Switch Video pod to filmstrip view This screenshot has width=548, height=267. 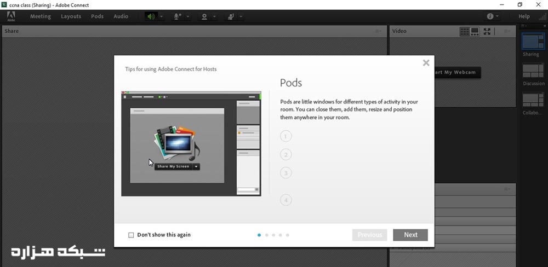[x=475, y=31]
